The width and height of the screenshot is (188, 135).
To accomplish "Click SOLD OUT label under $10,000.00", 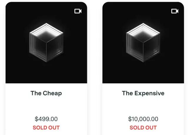I will coord(143,128).
